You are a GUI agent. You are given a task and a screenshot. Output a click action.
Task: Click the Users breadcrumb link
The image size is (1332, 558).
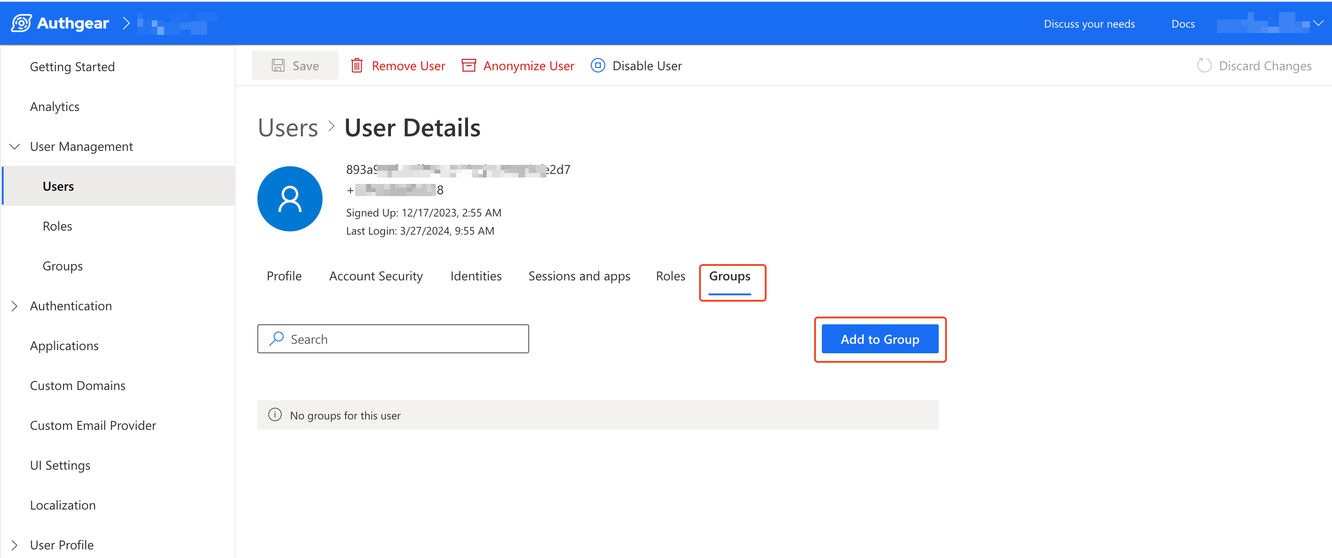(288, 128)
